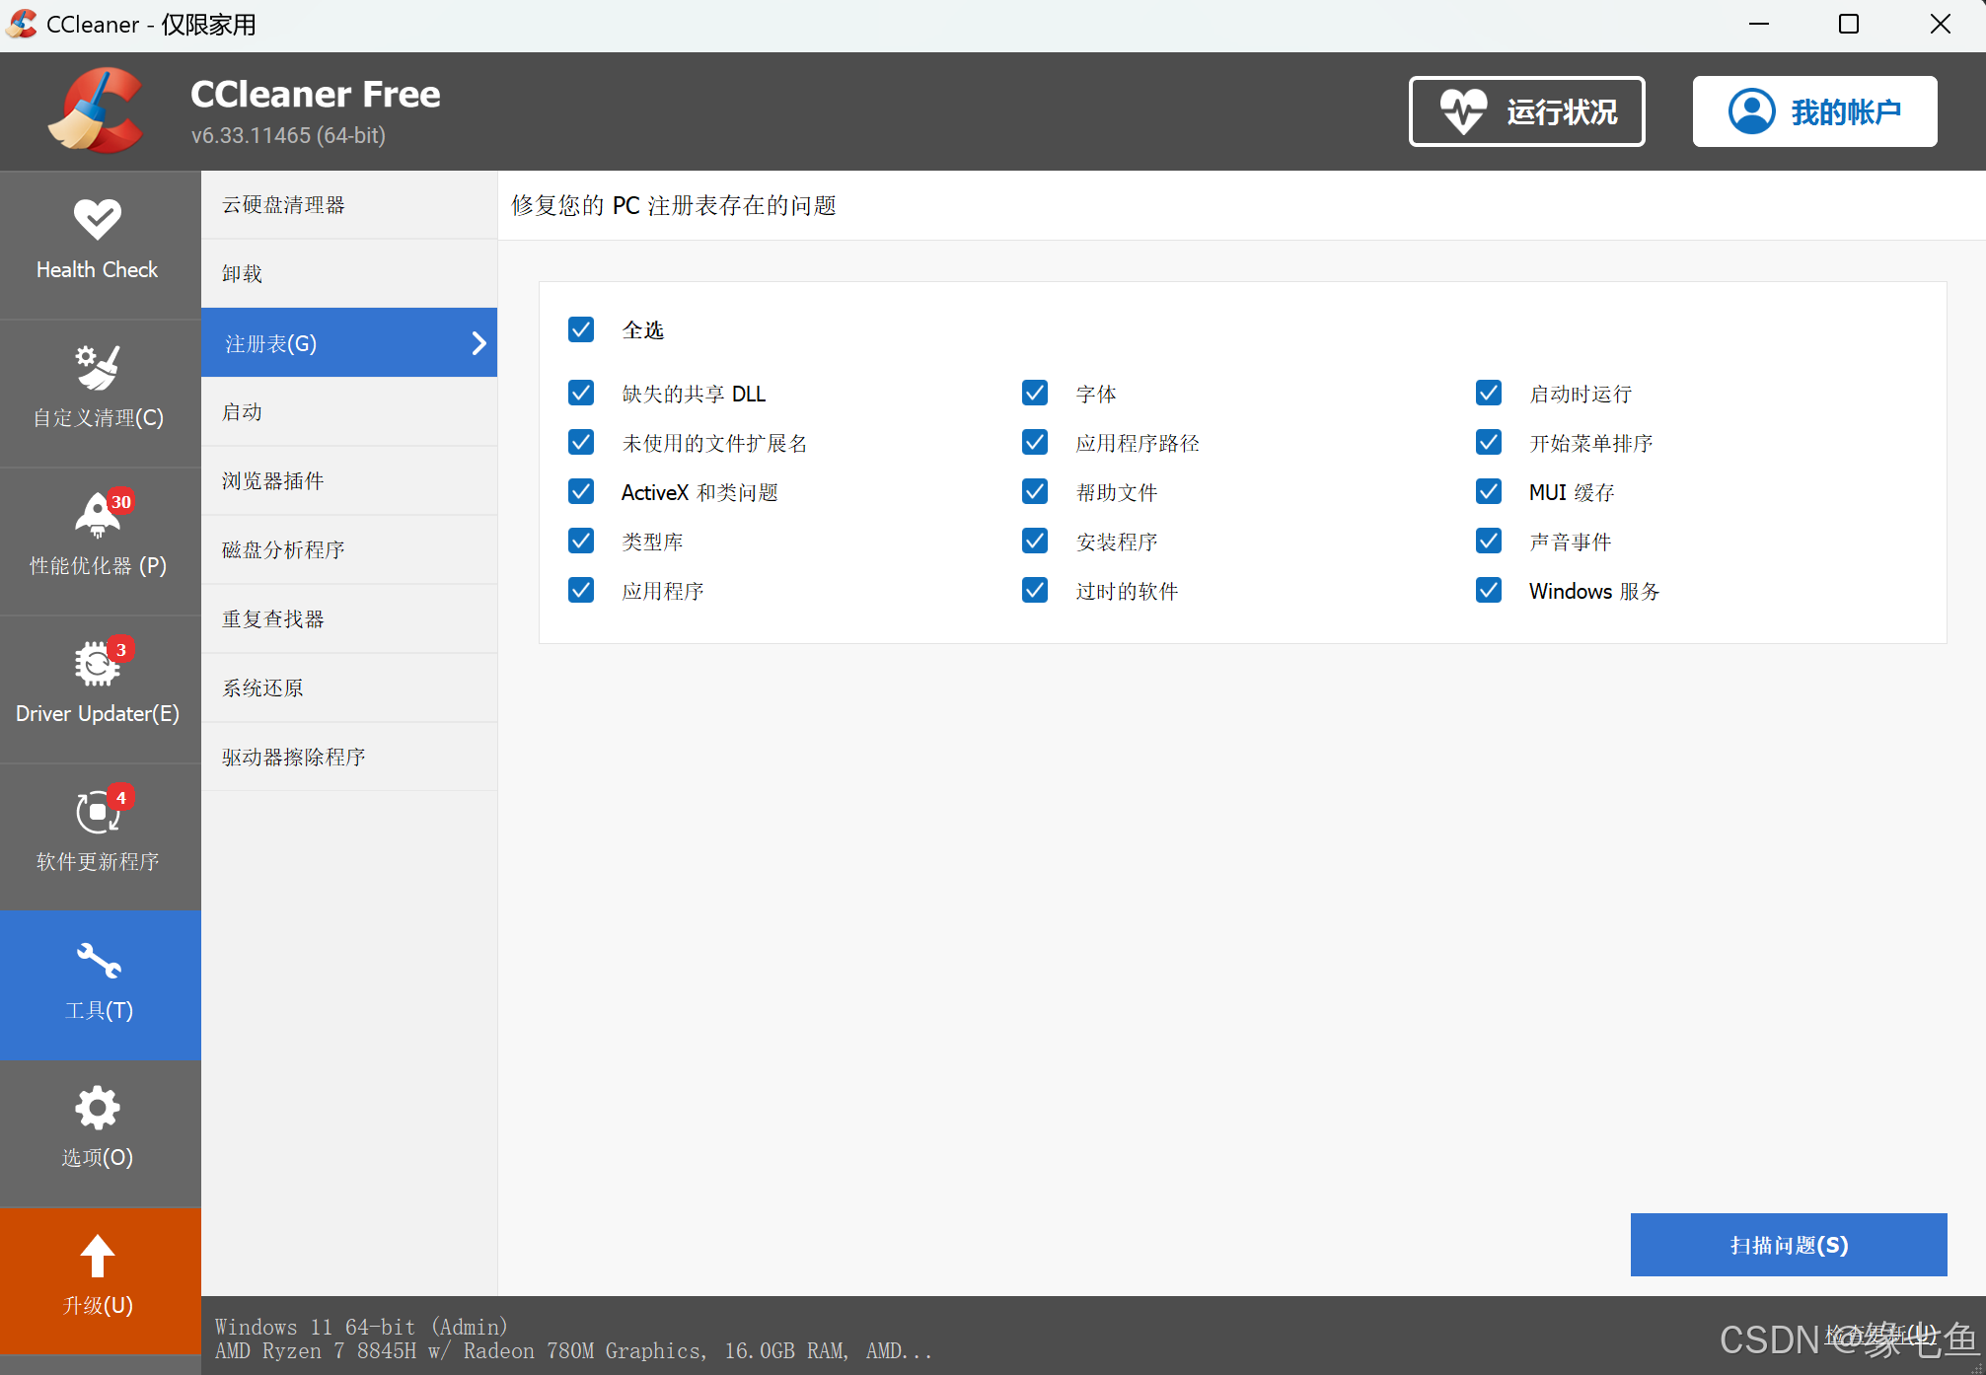1986x1375 pixels.
Task: Click 扫描问题(S) scan button
Action: [x=1788, y=1245]
